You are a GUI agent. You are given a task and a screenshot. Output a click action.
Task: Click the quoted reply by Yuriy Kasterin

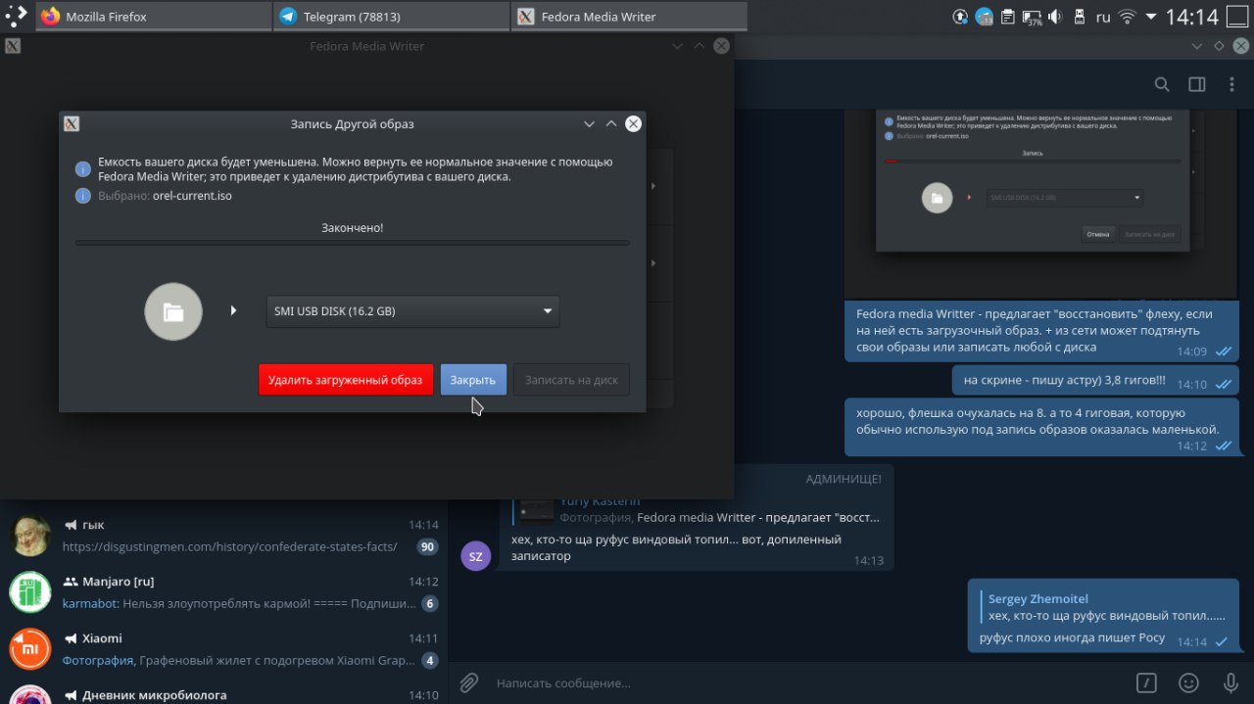(x=697, y=509)
